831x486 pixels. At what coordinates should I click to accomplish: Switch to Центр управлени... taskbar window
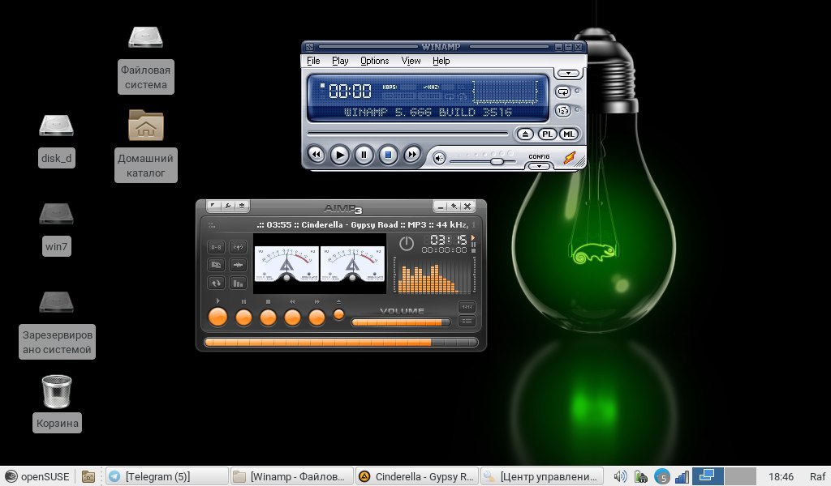pyautogui.click(x=541, y=476)
